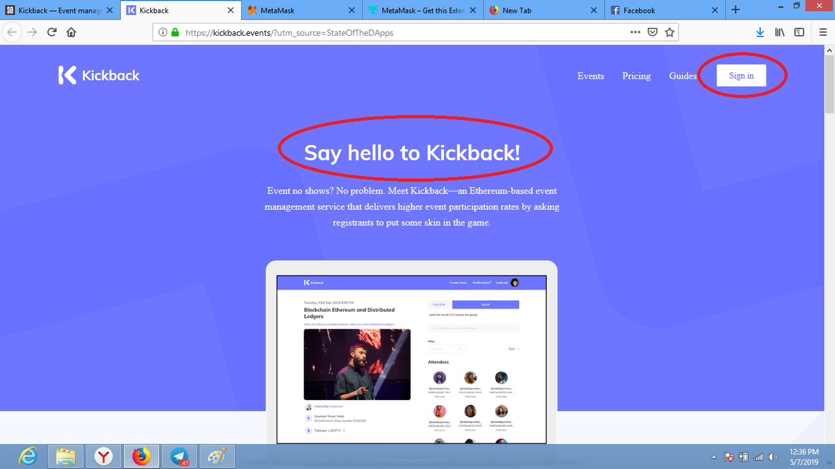Switch to the New Tab tab

(543, 10)
